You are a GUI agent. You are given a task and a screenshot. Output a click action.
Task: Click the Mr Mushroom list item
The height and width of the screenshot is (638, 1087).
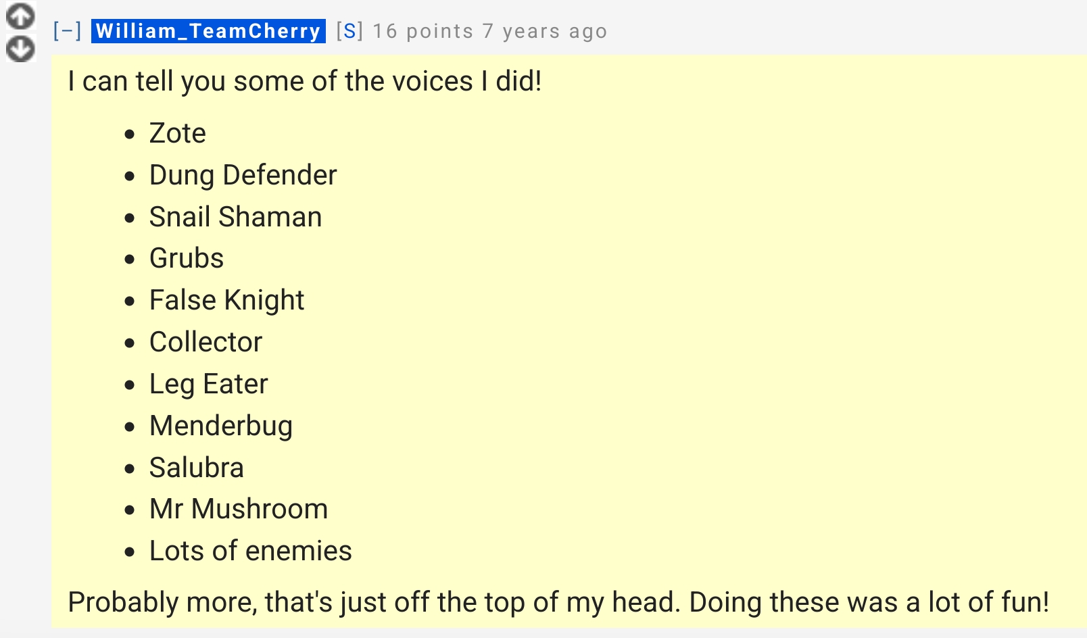pyautogui.click(x=238, y=509)
